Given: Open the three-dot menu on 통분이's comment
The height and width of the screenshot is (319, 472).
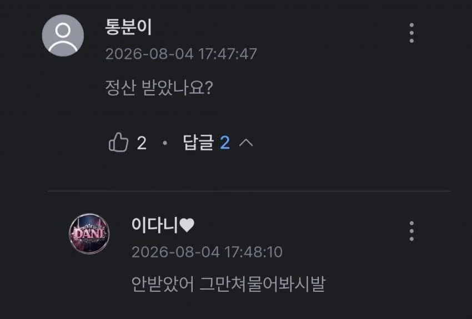Looking at the screenshot, I should 411,33.
